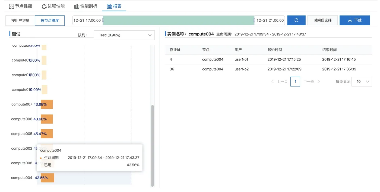Expand the queue selector chevron
Viewport: 380px width, 192px height.
tap(149, 35)
